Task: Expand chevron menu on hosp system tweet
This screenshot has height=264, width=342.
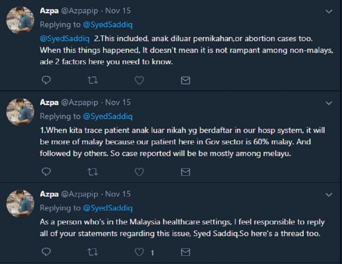Action: [x=329, y=103]
